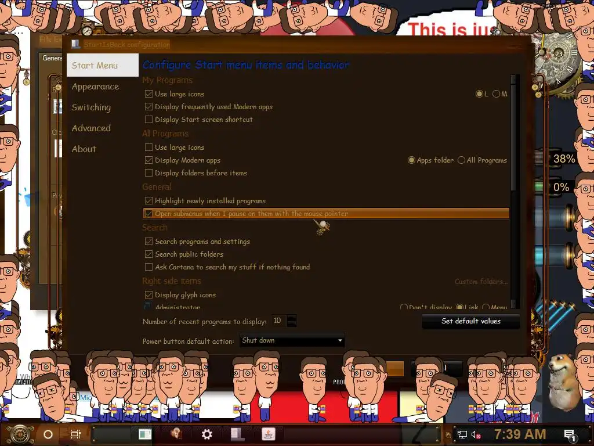The height and width of the screenshot is (446, 594).
Task: Open the steampunk Start button
Action: coord(20,434)
